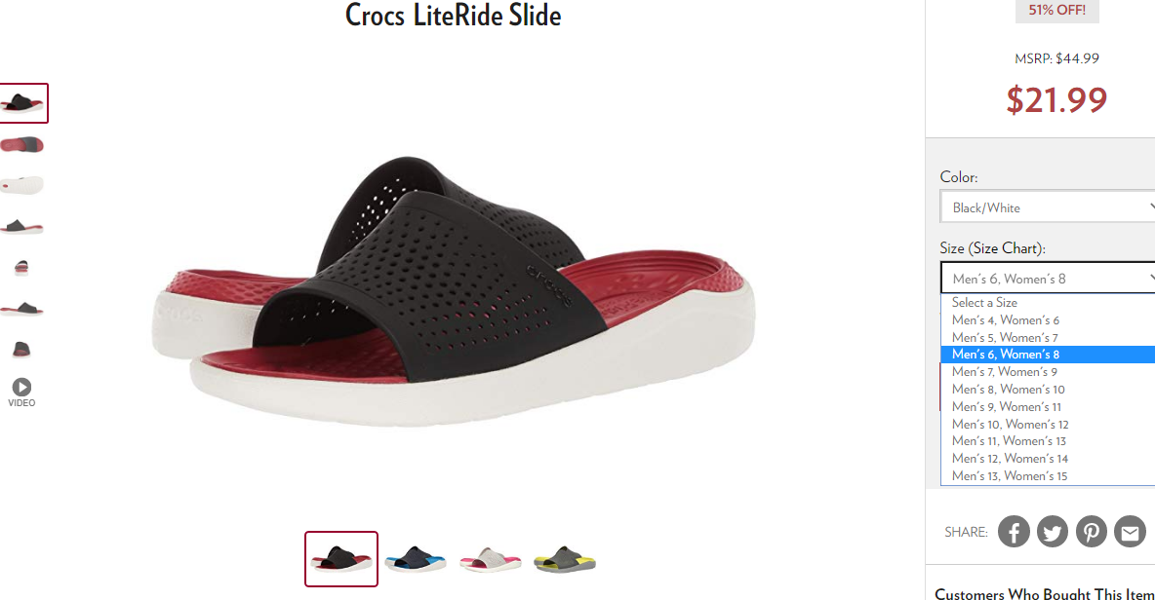Viewport: 1155px width, 600px height.
Task: Open the Color dropdown showing Black/White
Action: 1048,207
